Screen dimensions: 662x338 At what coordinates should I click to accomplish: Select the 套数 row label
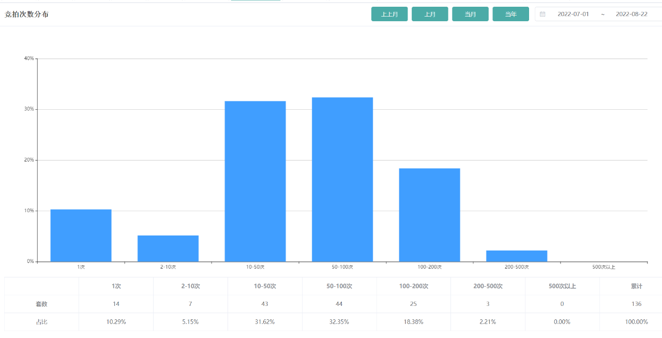click(x=41, y=304)
